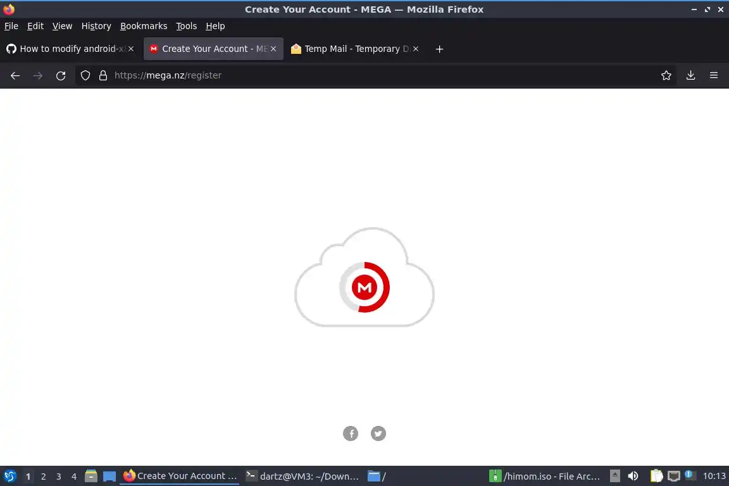729x486 pixels.
Task: Click the removable media eject tray icon
Action: (614, 477)
